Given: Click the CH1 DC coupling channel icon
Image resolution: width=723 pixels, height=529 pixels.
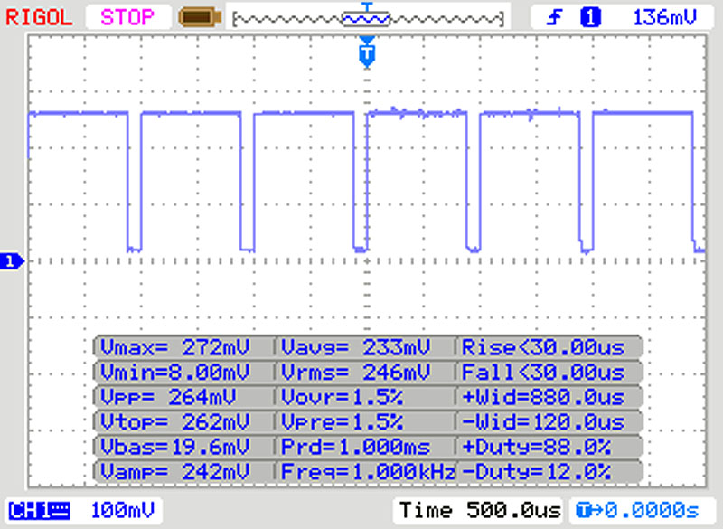Looking at the screenshot, I should [39, 511].
